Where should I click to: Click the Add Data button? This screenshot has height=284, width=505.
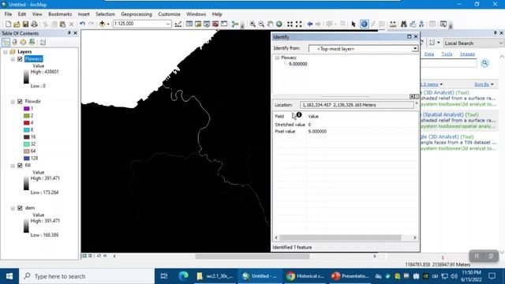click(102, 24)
